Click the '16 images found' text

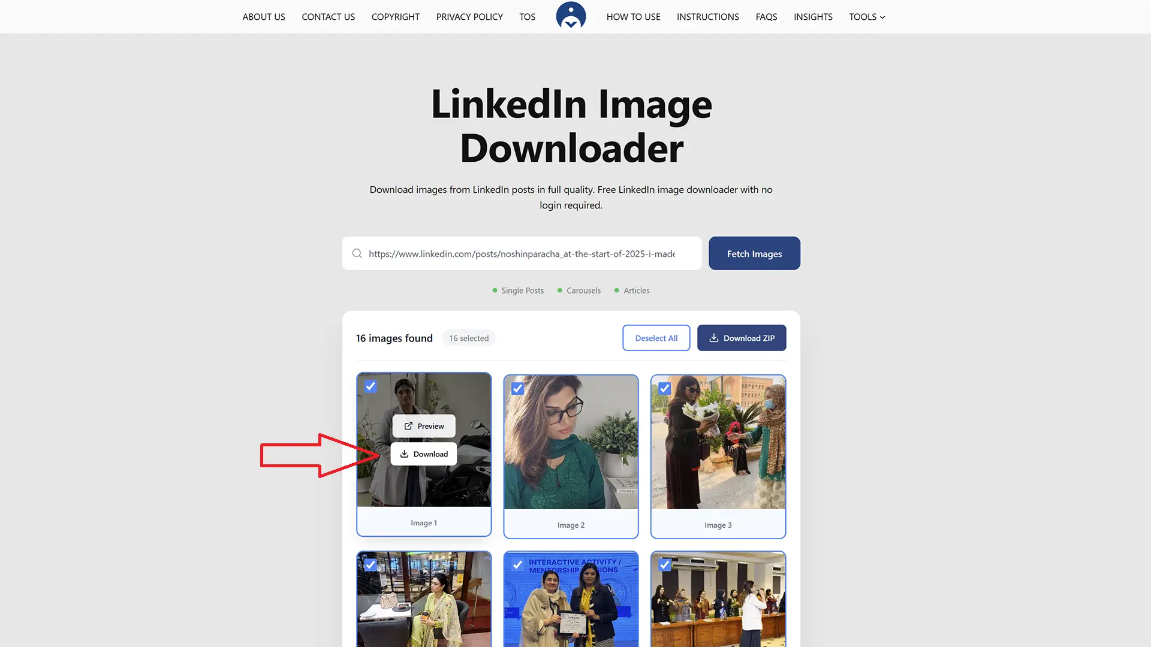394,338
